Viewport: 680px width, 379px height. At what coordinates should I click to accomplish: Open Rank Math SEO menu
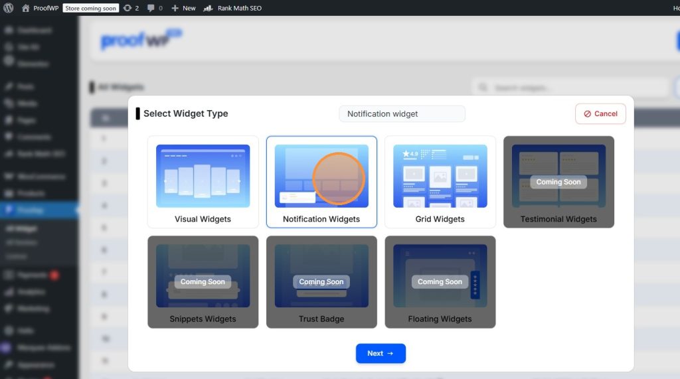coord(233,8)
